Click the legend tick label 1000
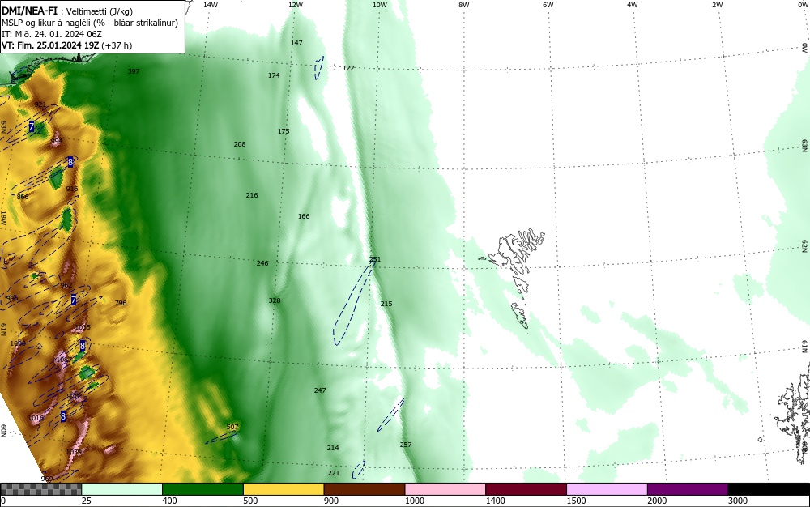The height and width of the screenshot is (507, 810). click(x=414, y=501)
